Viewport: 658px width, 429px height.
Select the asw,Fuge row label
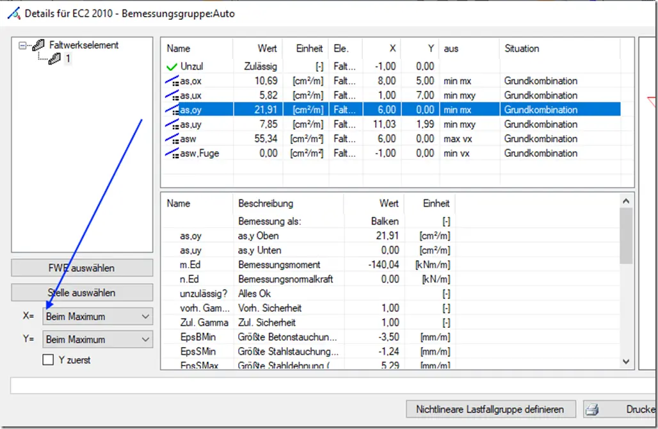pos(200,154)
